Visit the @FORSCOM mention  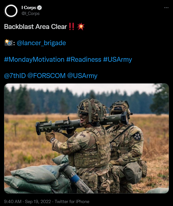click(46, 76)
